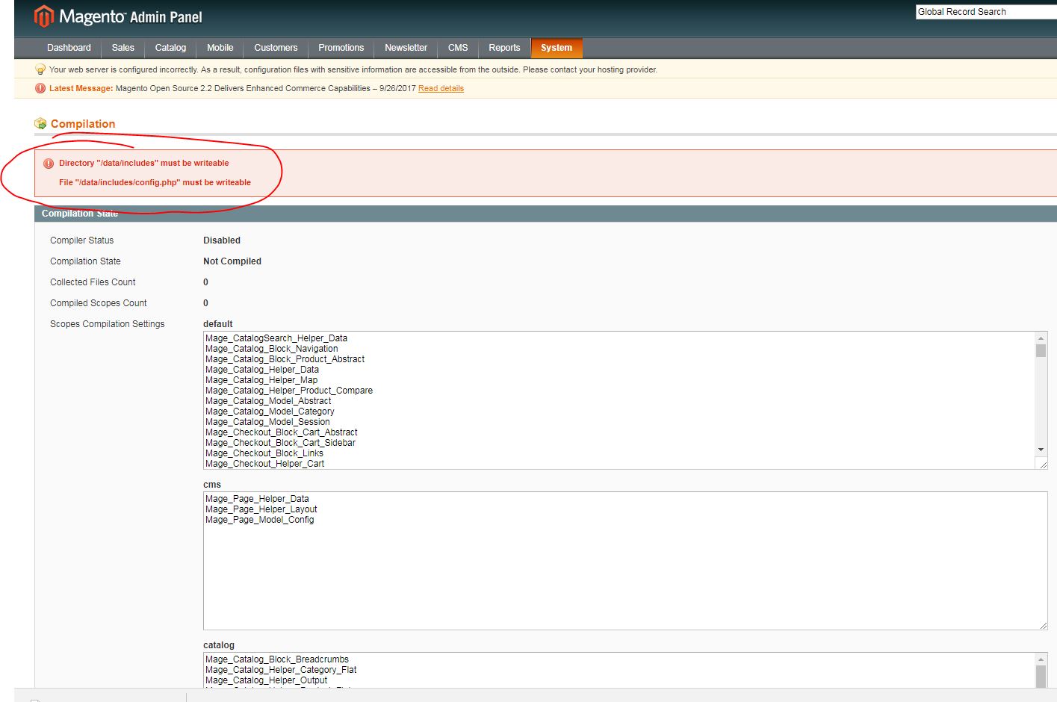Click the corner grip of the default text area

pos(1043,465)
